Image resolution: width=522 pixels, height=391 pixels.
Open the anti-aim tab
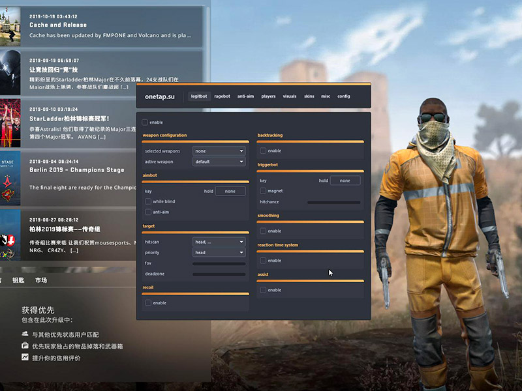[245, 96]
